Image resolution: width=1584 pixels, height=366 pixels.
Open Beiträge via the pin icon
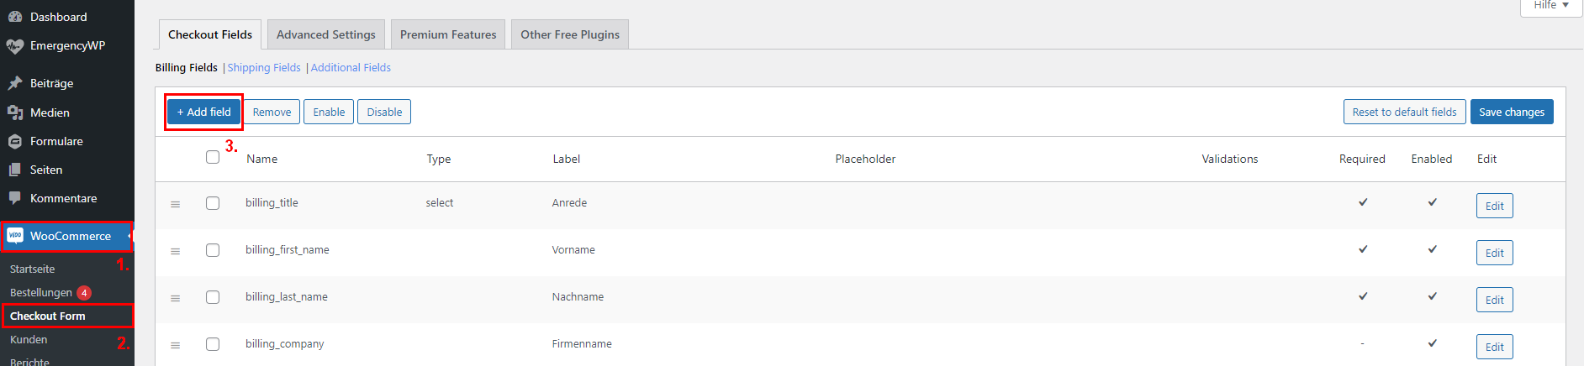point(15,83)
